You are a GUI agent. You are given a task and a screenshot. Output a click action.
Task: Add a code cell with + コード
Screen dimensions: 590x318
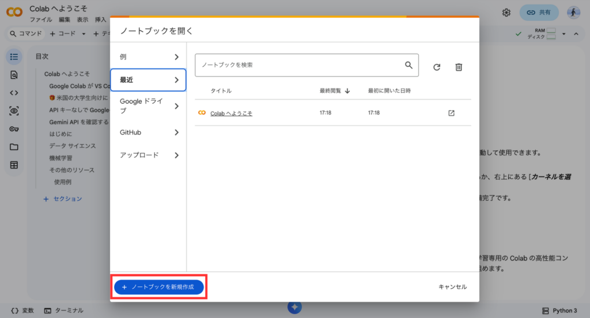click(x=62, y=34)
